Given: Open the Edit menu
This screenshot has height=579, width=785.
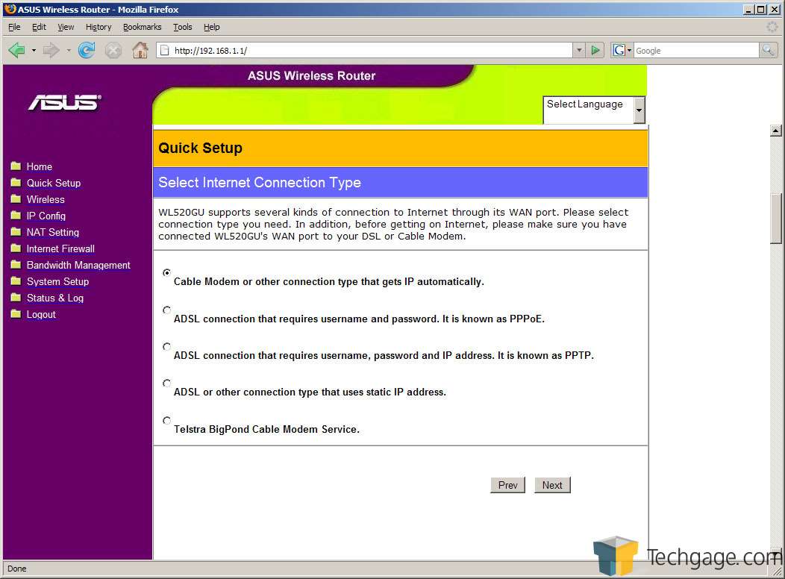Looking at the screenshot, I should [39, 27].
